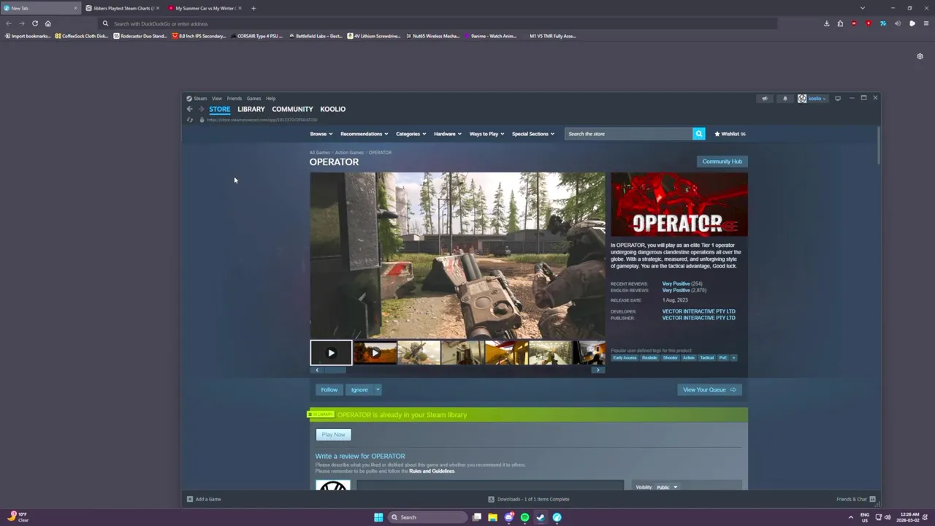Open browser settings gear on new tab page

tap(920, 56)
